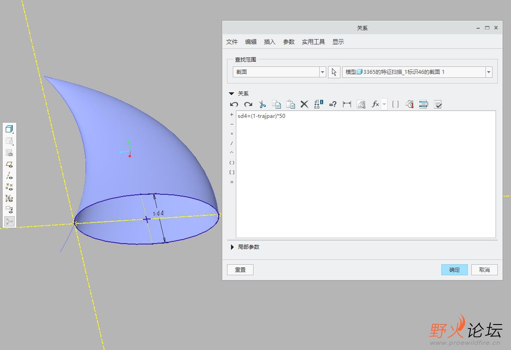511x350 pixels.
Task: Open the 截面 look-in scope dropdown
Action: [x=322, y=72]
